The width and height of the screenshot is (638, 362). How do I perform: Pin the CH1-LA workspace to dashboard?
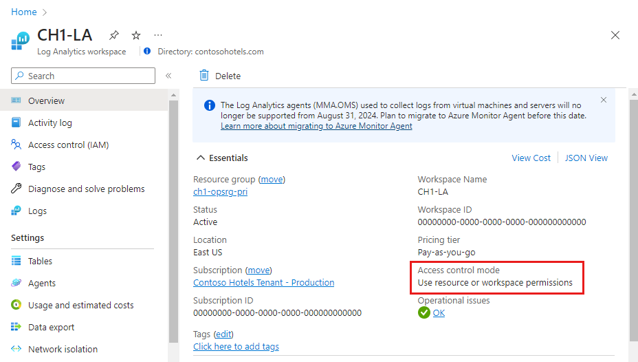115,35
